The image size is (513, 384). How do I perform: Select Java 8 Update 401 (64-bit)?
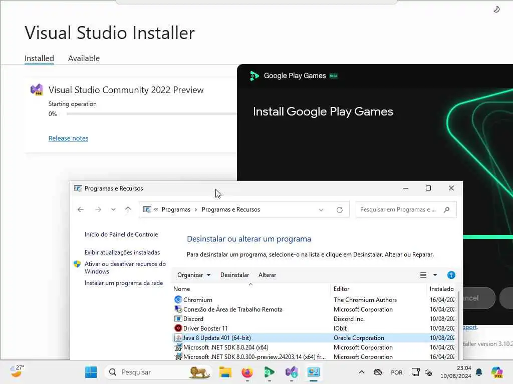pyautogui.click(x=314, y=337)
